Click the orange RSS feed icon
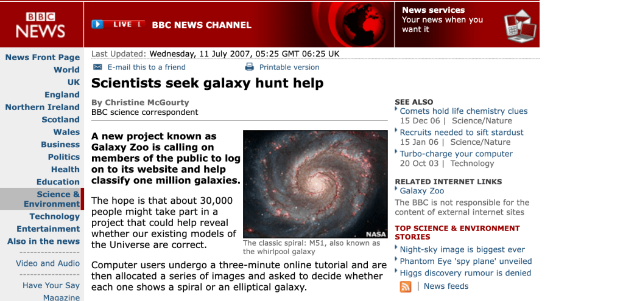623x301 pixels. click(x=406, y=286)
